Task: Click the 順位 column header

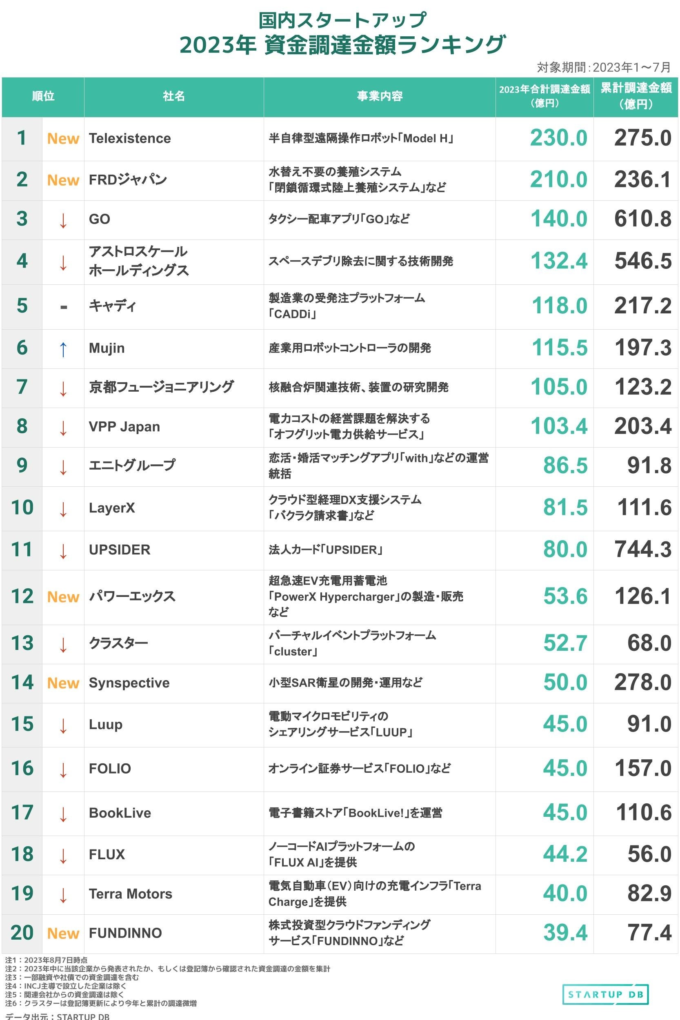Action: [x=43, y=96]
